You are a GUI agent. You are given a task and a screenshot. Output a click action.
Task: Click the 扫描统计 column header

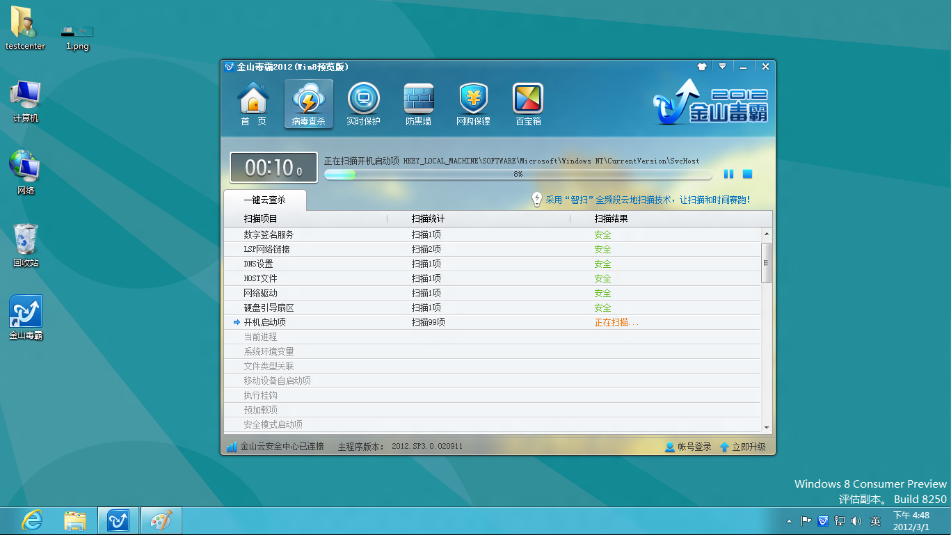(428, 218)
